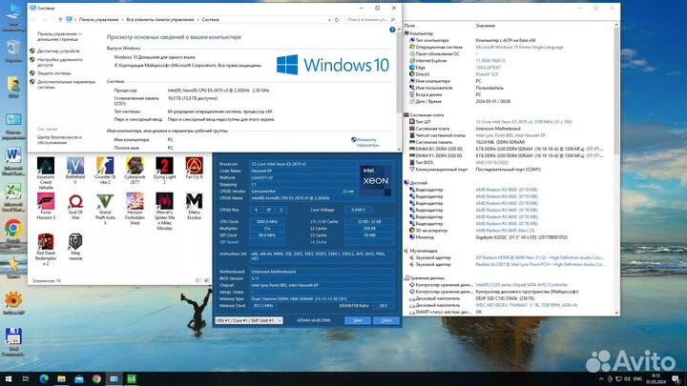Open Настройка удаленного доступа link
The image size is (687, 386).
click(59, 62)
